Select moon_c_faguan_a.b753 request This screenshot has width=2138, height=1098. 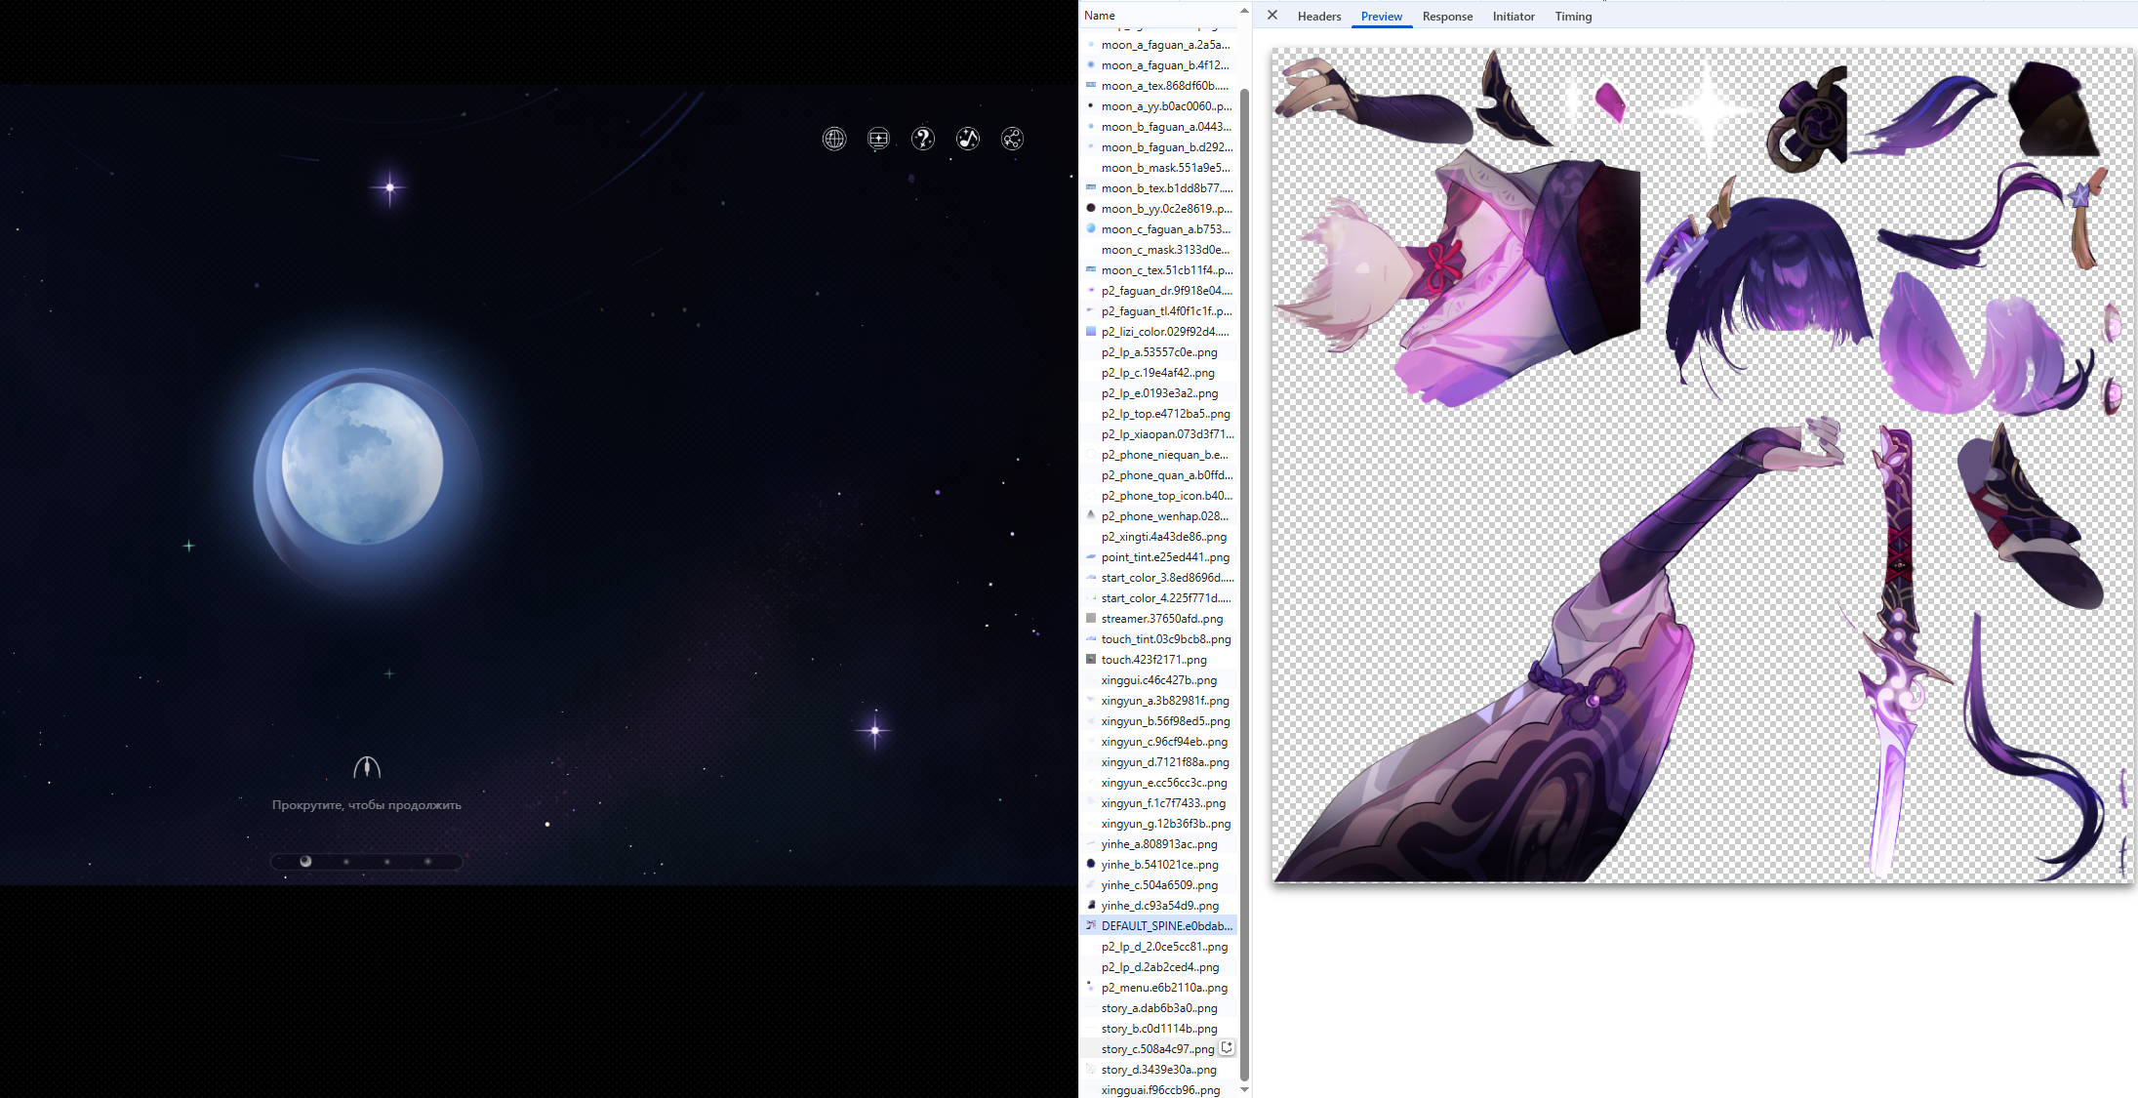pyautogui.click(x=1158, y=229)
